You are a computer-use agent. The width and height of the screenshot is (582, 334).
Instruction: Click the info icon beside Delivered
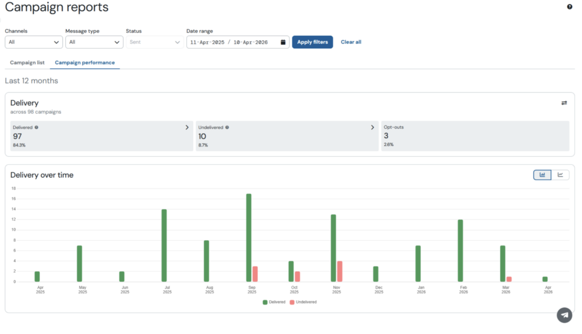(36, 127)
